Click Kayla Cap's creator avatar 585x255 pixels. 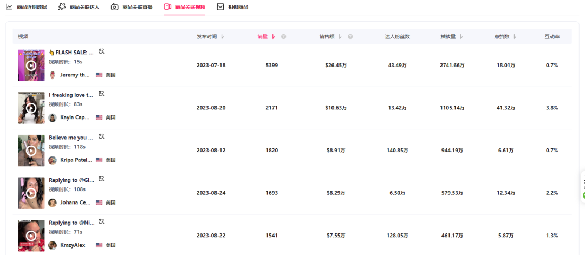(53, 117)
